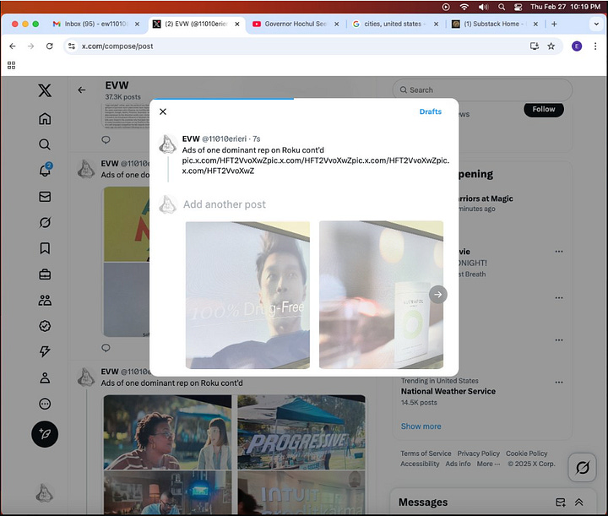Screen dimensions: 608x516
Task: Select the Nutrafol product image thumbnail
Action: coord(381,295)
